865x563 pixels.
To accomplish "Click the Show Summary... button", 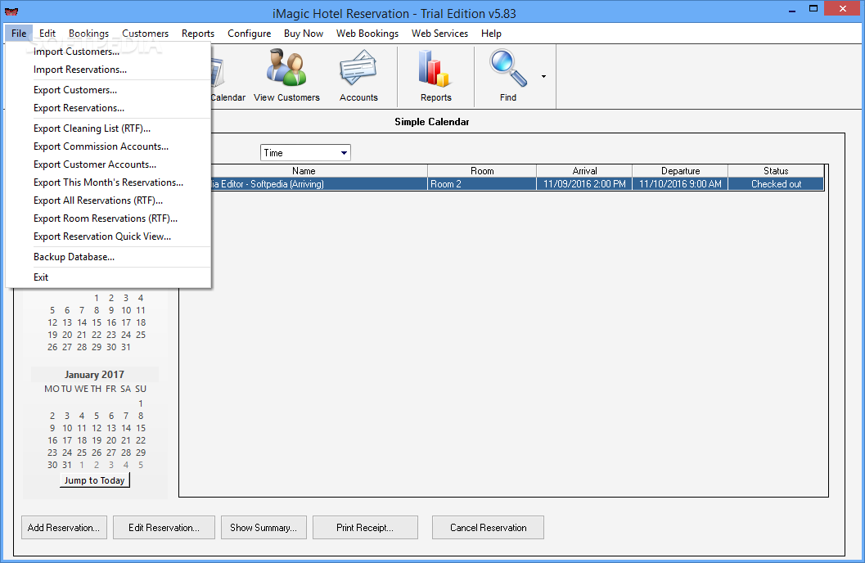I will (264, 528).
